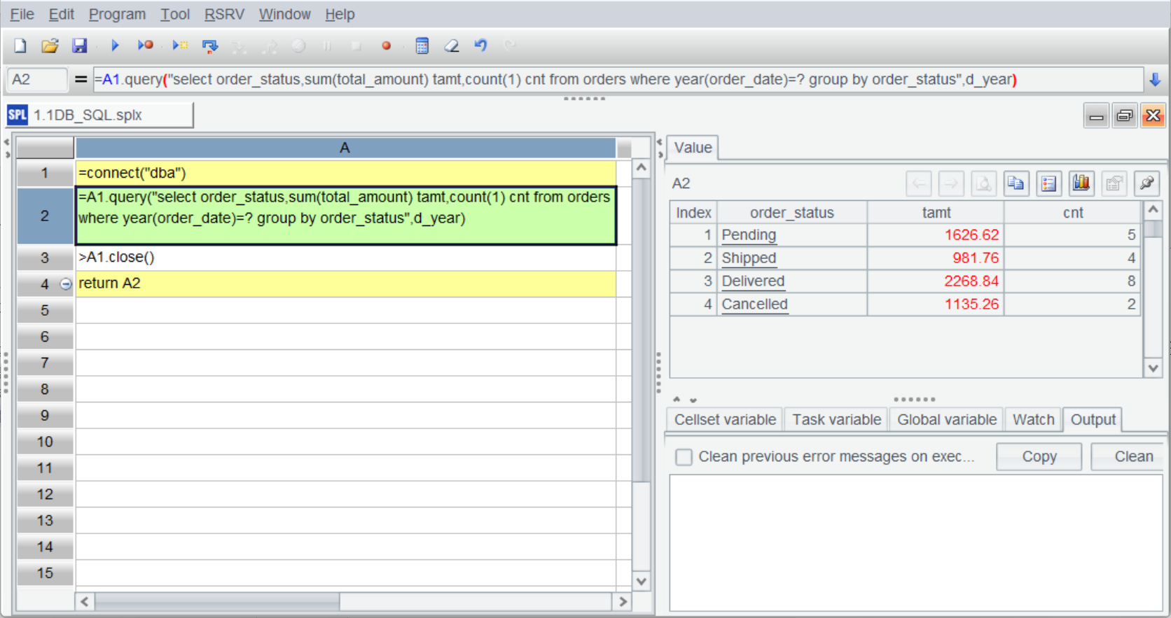
Task: Click the chart icon in Value panel
Action: [x=1081, y=183]
